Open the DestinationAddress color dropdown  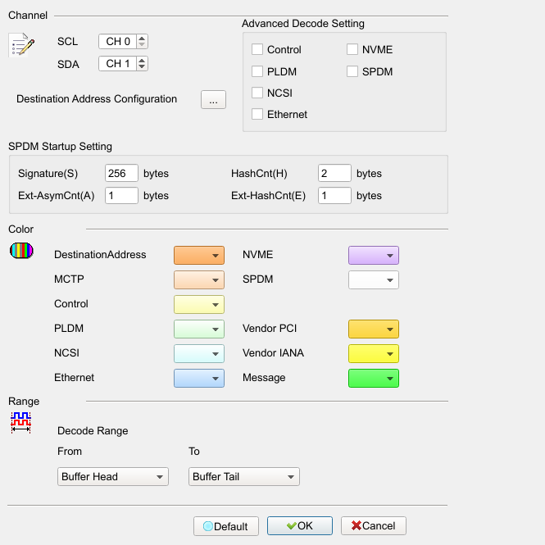tap(199, 255)
